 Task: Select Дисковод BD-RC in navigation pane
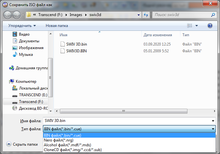click(33, 108)
